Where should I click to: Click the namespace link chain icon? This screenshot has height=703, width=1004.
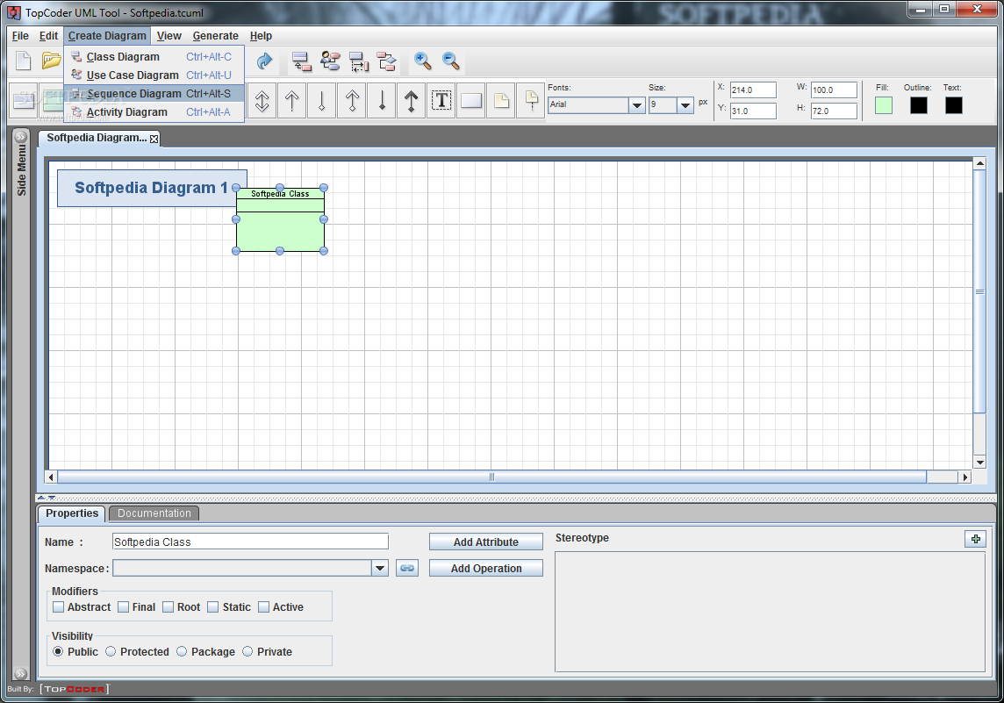click(x=407, y=568)
